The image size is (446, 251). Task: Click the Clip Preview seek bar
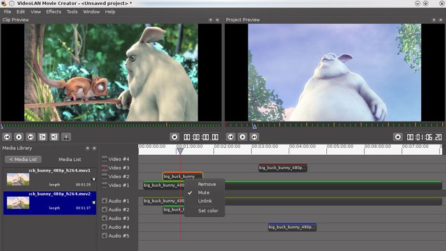111,125
